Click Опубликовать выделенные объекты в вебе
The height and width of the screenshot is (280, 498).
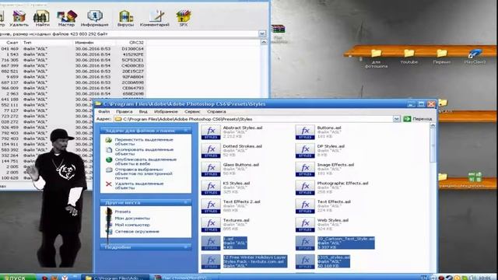146,162
